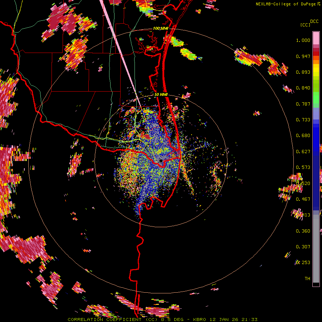Select the 0.627 scale value

point(303,152)
